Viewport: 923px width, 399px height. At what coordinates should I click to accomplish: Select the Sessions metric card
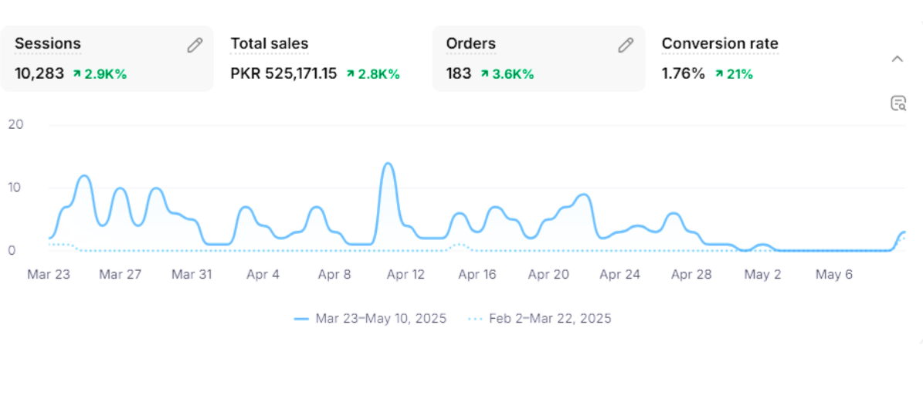point(107,59)
